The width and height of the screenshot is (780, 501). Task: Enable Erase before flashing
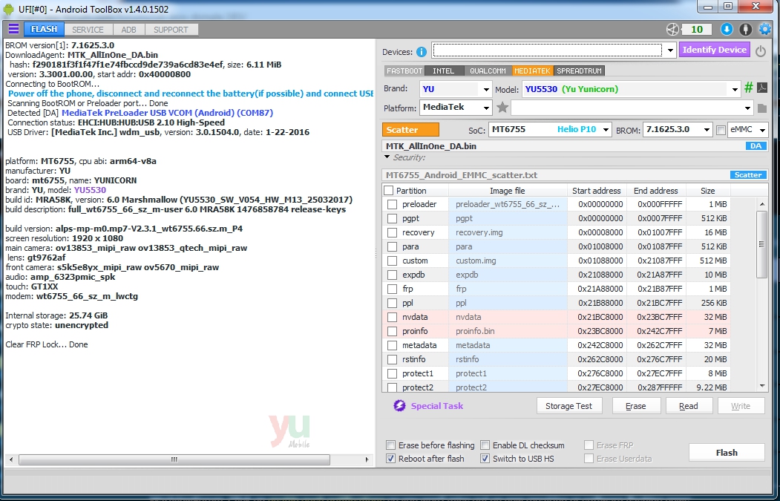391,445
